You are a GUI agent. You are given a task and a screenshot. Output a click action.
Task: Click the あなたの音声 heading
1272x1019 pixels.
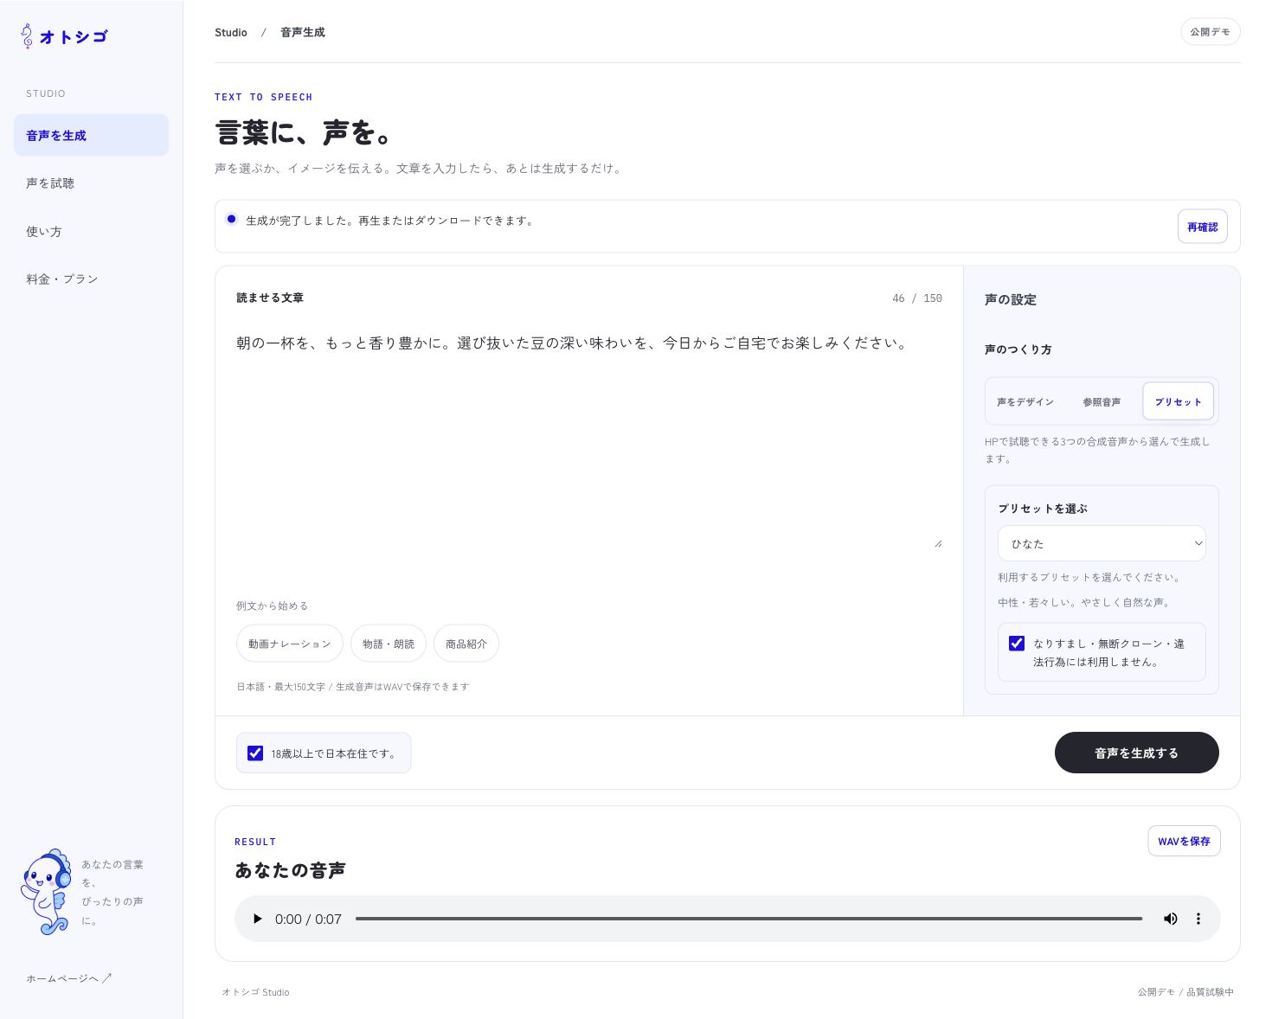click(290, 870)
